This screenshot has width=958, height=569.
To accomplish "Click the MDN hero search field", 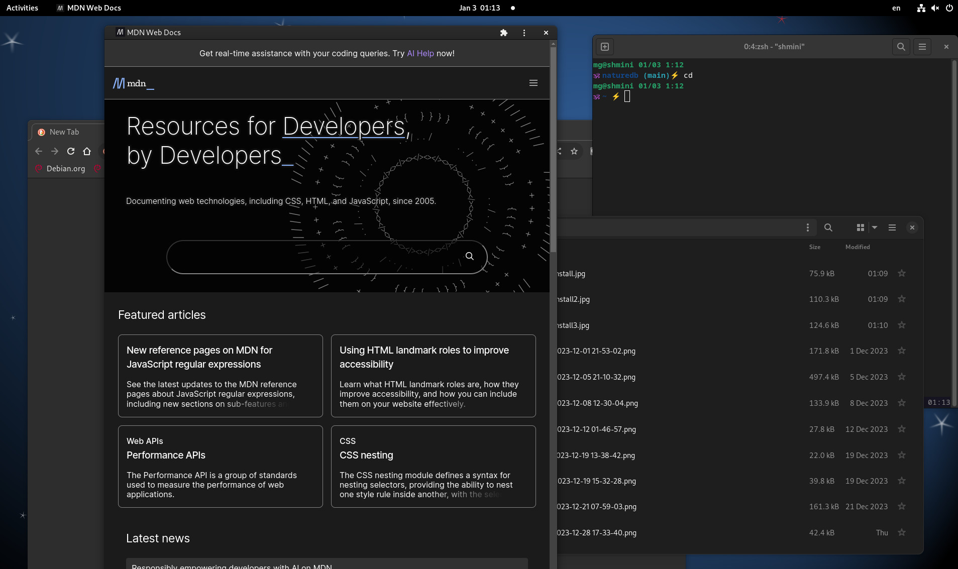I will click(x=327, y=257).
